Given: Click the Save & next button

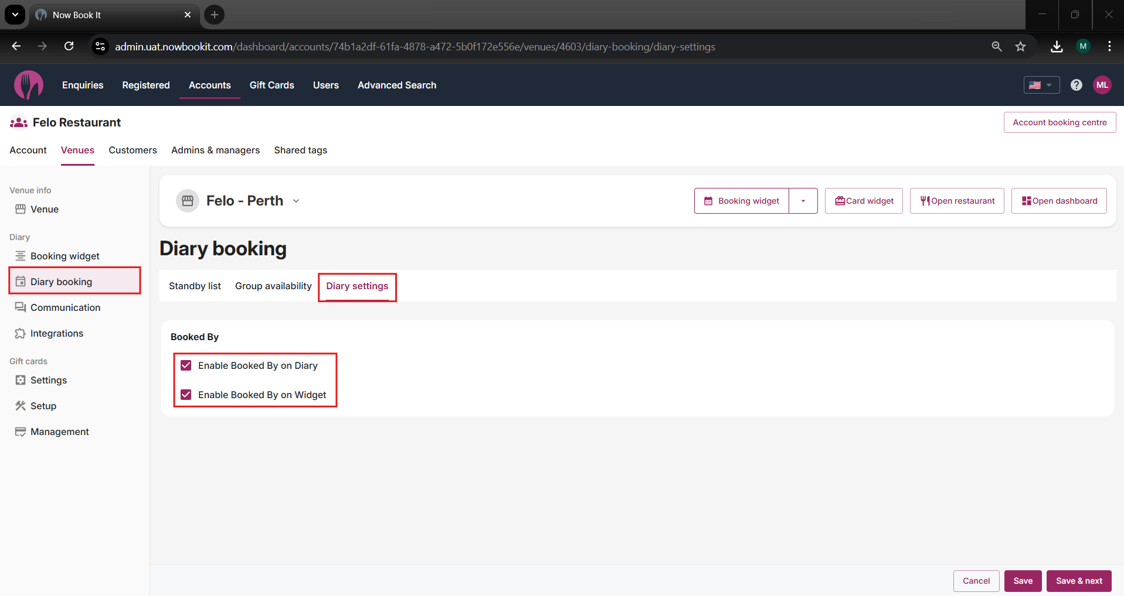Looking at the screenshot, I should click(1078, 581).
